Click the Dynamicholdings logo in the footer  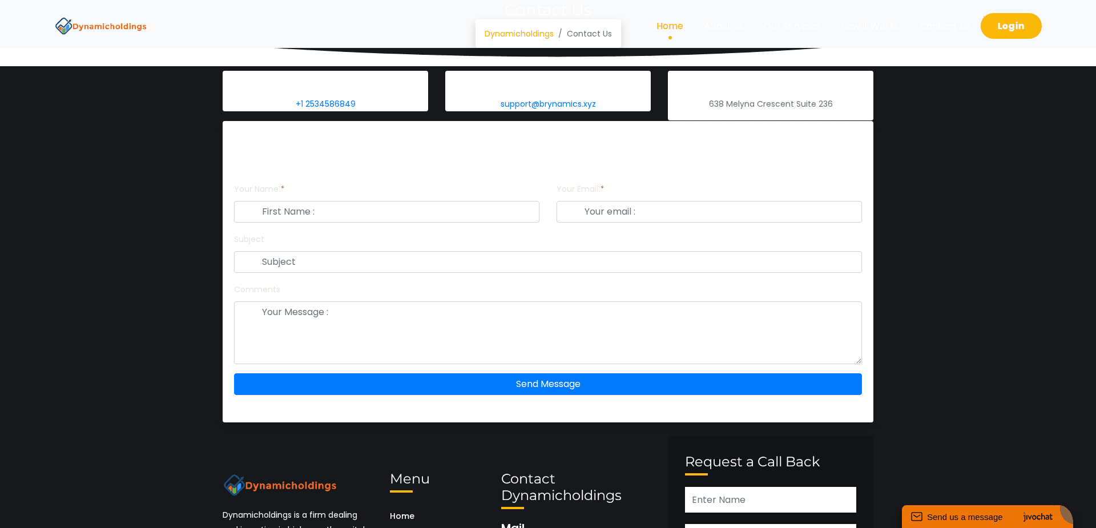tap(279, 485)
